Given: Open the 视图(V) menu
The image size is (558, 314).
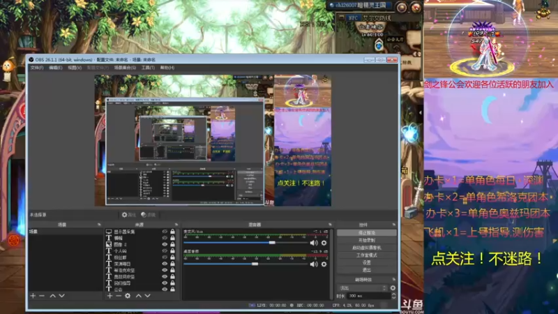Looking at the screenshot, I should click(x=75, y=68).
